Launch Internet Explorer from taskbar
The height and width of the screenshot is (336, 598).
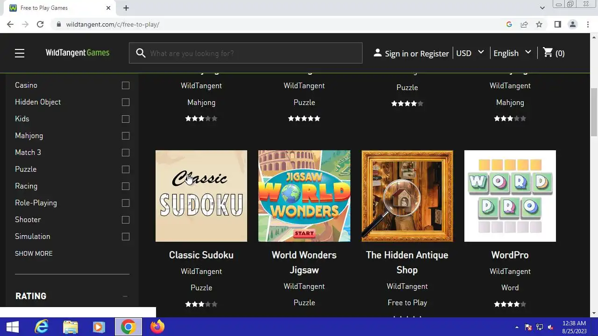tap(42, 327)
